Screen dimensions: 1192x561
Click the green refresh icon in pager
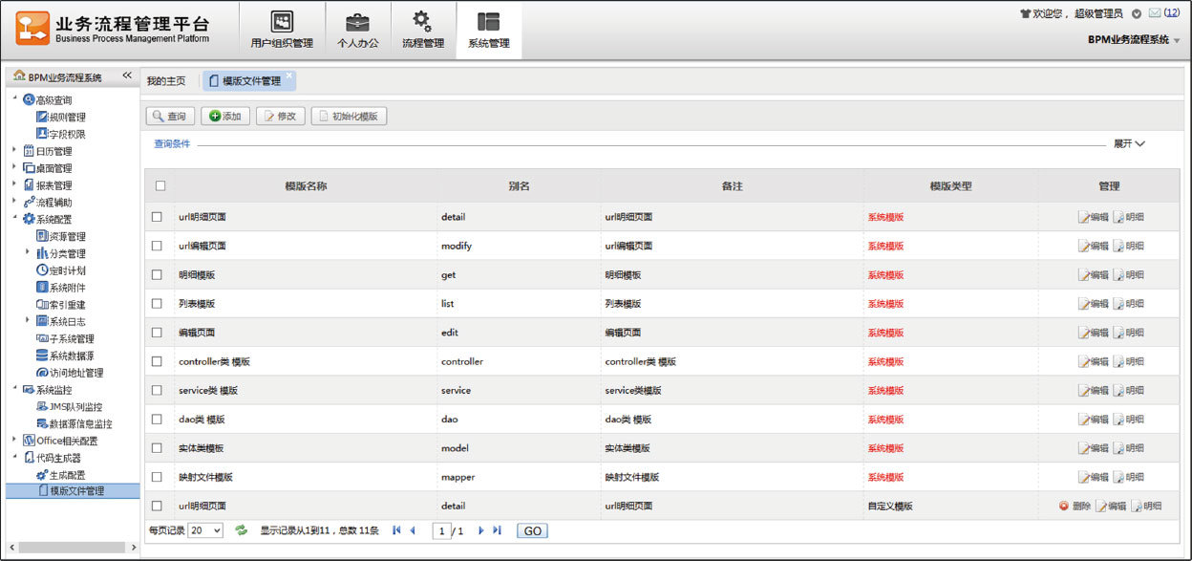[242, 530]
